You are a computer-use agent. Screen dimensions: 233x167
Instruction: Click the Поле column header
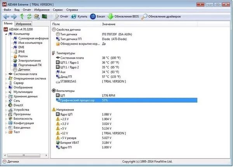[76, 24]
